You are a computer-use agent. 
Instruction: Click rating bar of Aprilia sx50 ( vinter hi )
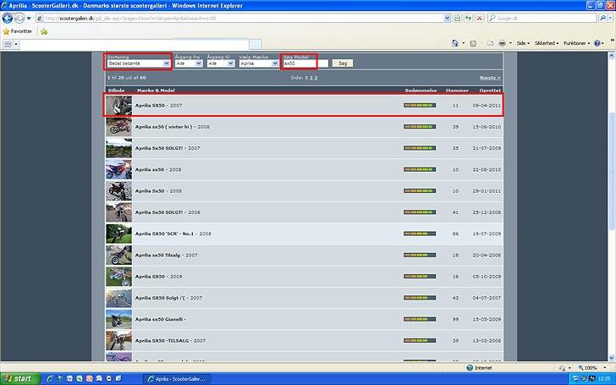point(420,127)
